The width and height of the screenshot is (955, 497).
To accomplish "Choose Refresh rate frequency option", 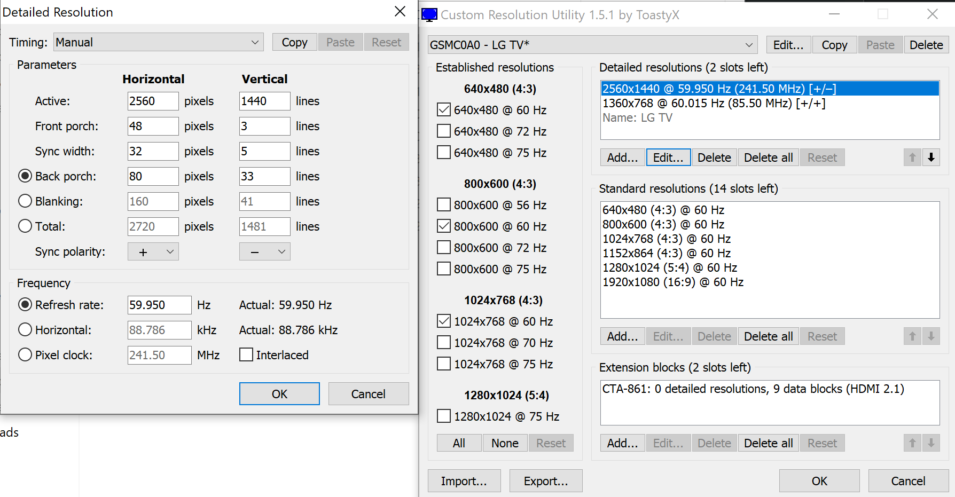I will tap(25, 305).
